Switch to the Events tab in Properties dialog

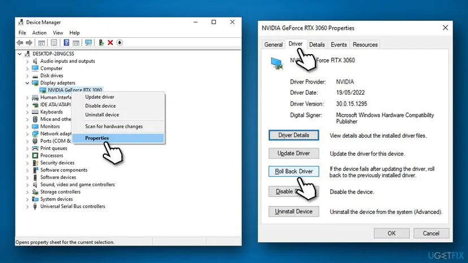click(x=339, y=45)
